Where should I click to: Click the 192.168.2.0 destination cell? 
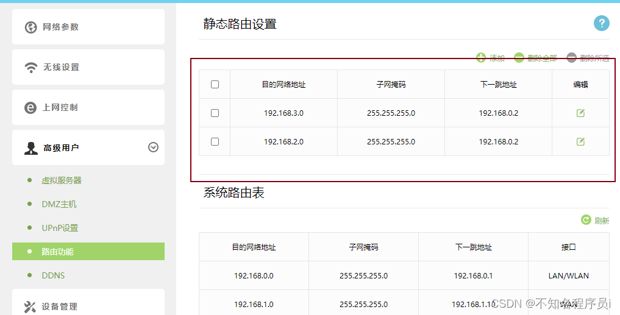pyautogui.click(x=283, y=141)
